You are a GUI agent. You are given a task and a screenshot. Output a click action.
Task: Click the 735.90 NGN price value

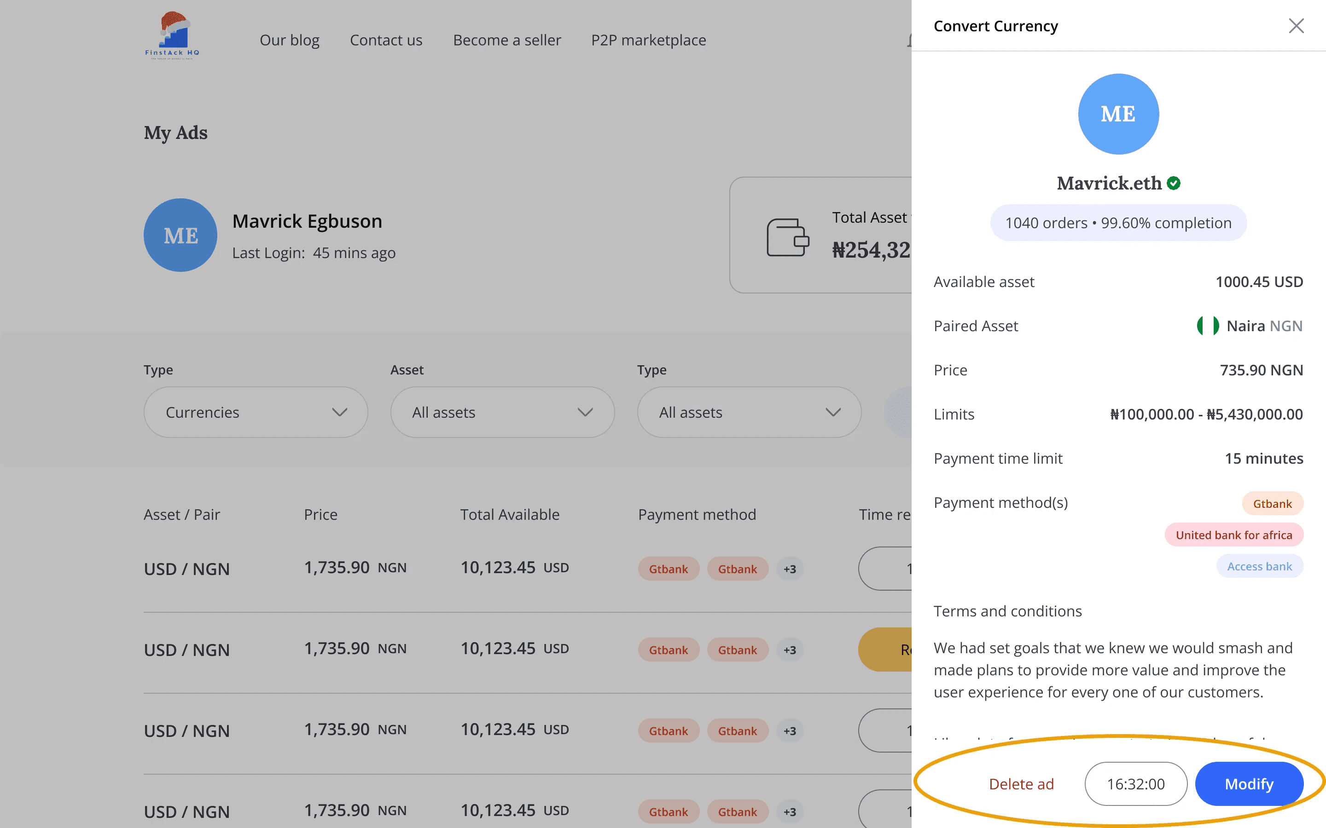coord(1262,370)
